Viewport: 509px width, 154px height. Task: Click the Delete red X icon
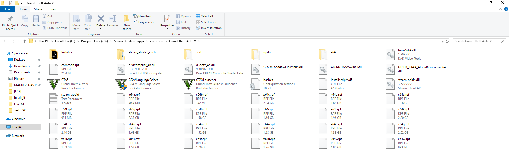point(101,18)
